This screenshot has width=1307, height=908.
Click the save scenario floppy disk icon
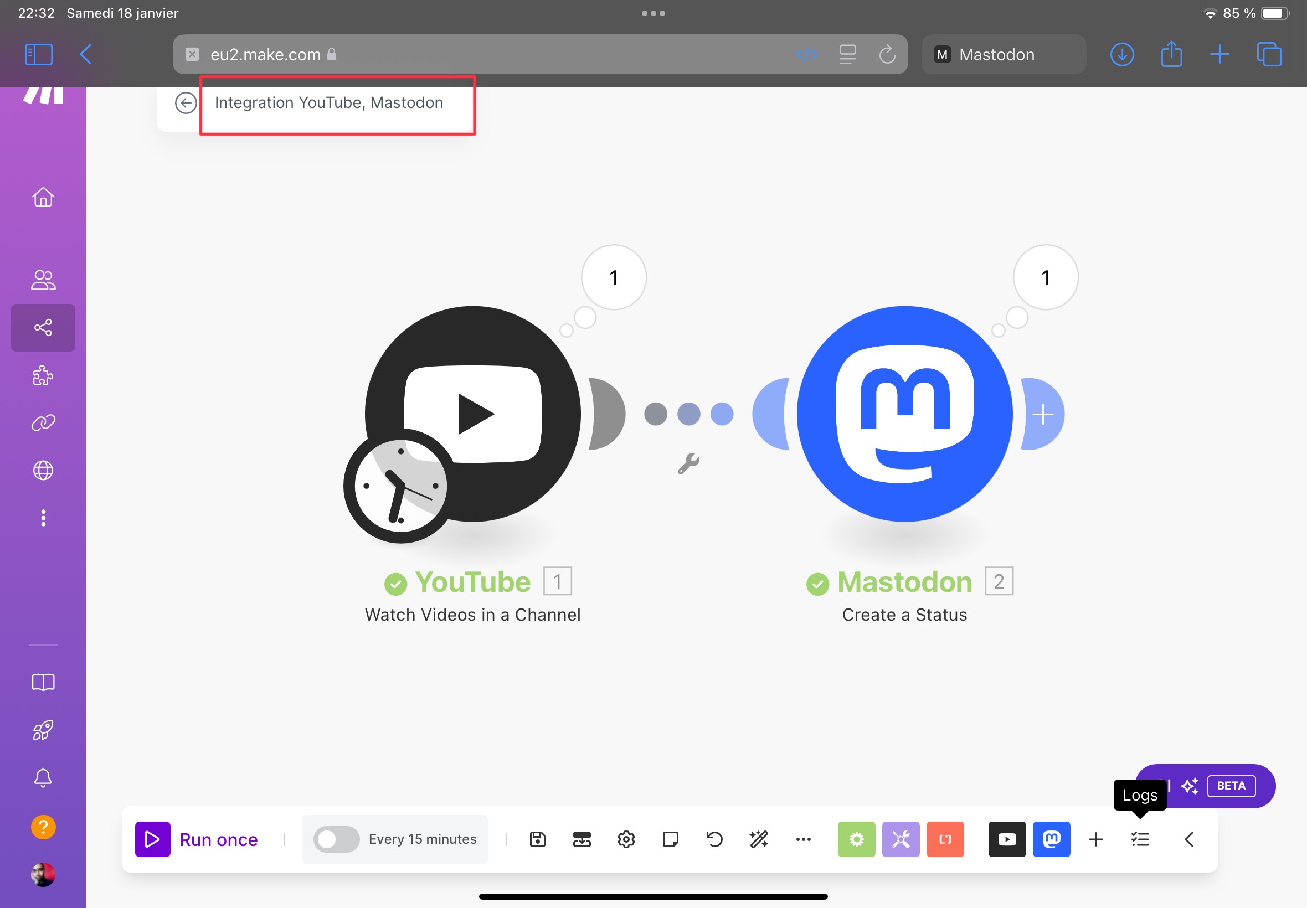537,839
